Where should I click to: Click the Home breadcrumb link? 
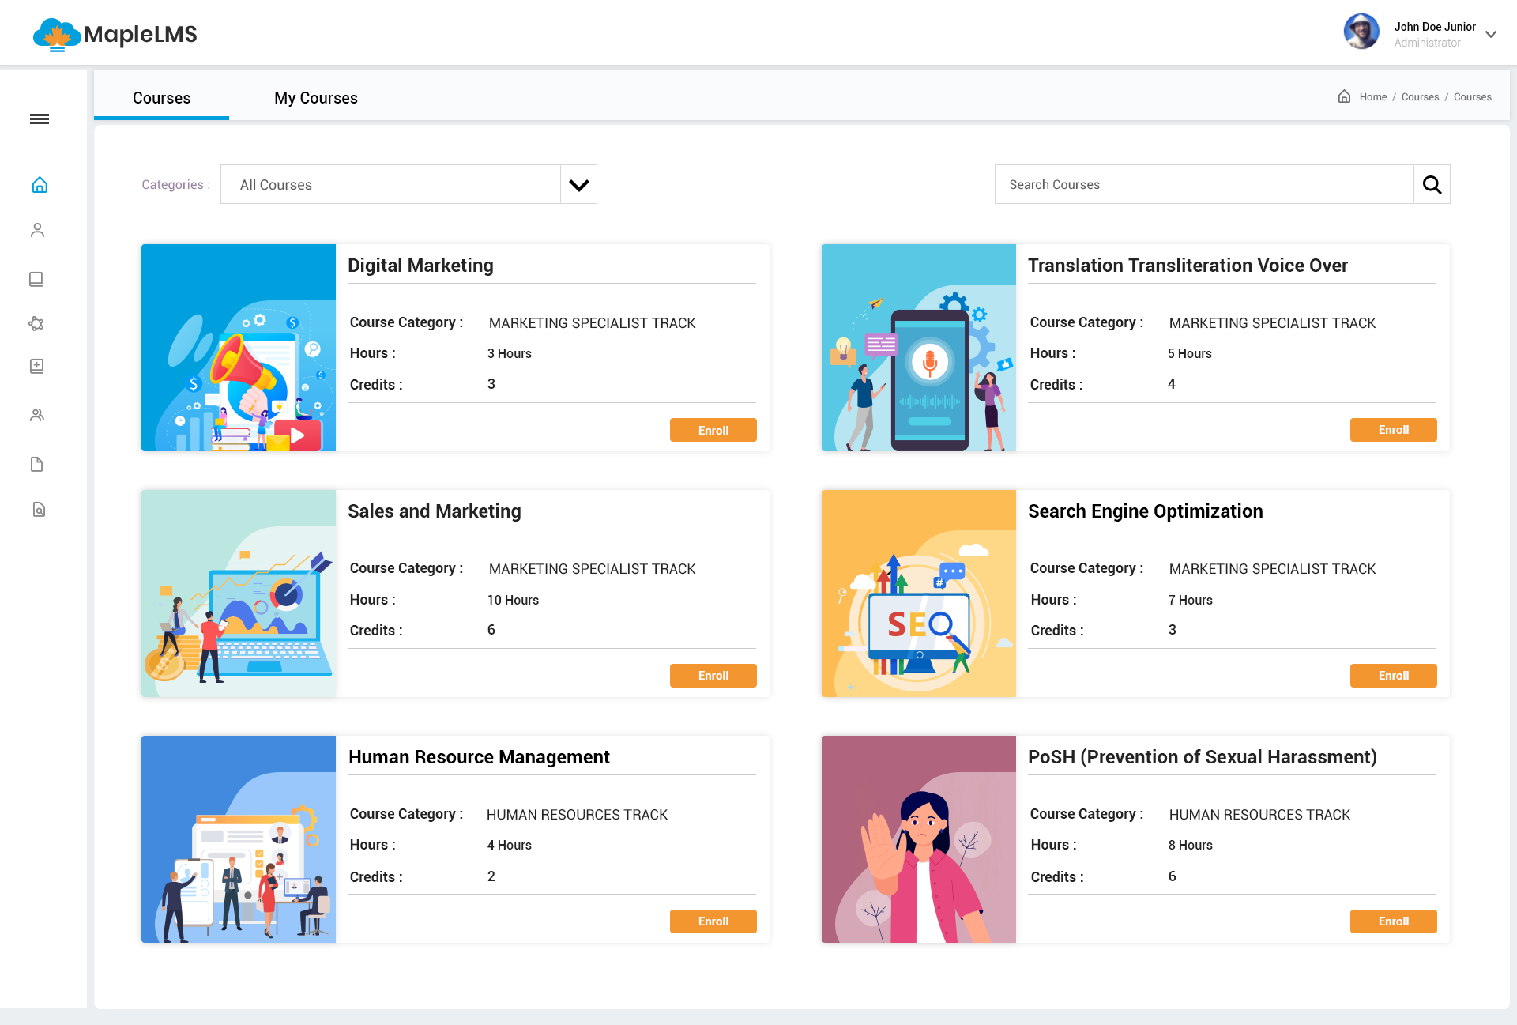(x=1372, y=97)
